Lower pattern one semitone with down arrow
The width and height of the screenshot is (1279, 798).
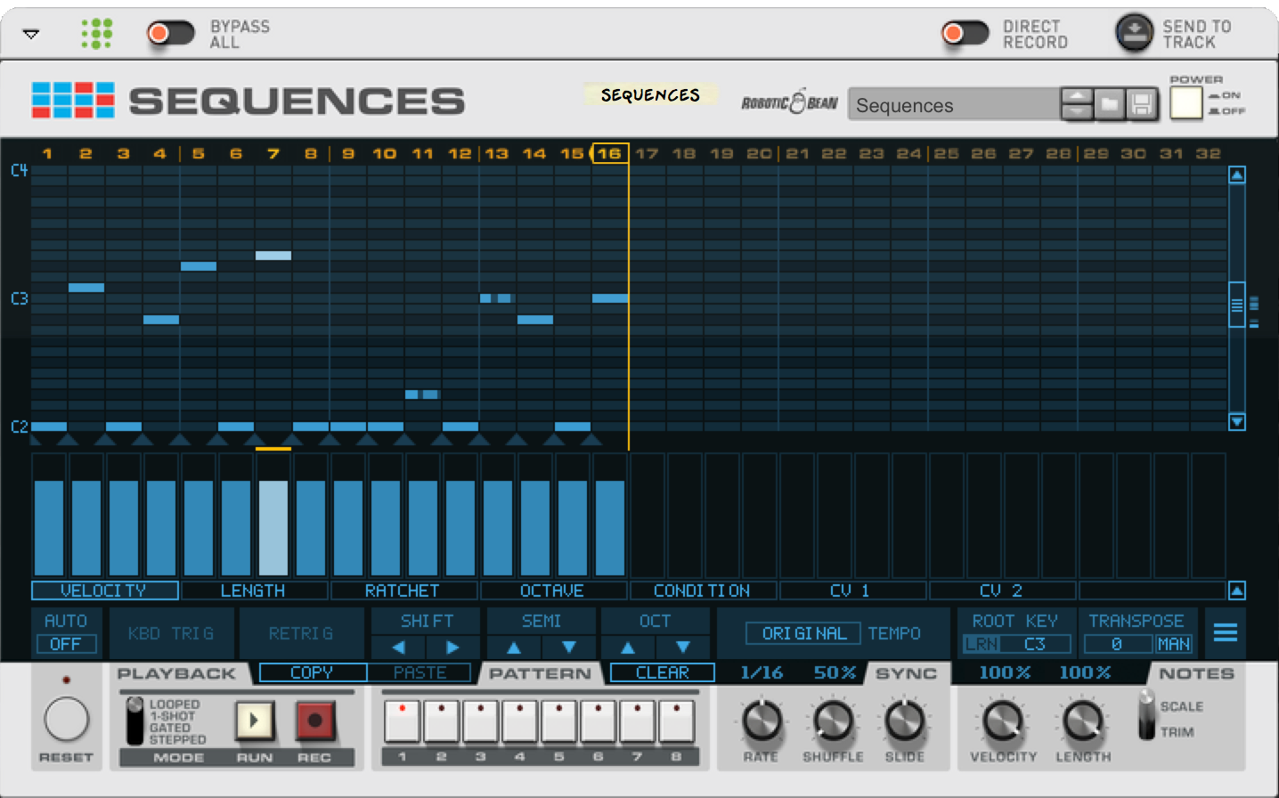coord(568,647)
